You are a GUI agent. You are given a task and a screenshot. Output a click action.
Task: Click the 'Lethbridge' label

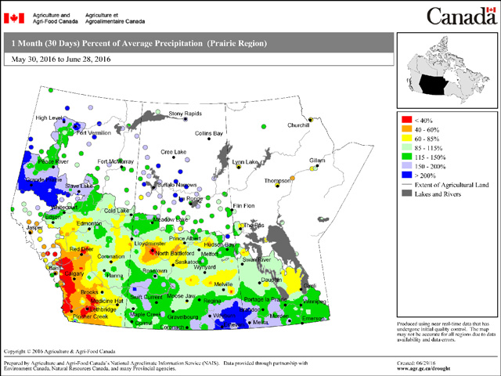[x=103, y=309]
